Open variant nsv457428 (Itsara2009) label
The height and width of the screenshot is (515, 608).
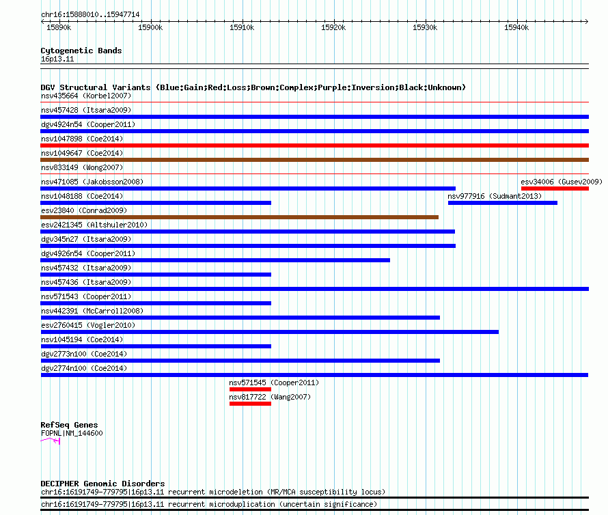click(x=86, y=110)
